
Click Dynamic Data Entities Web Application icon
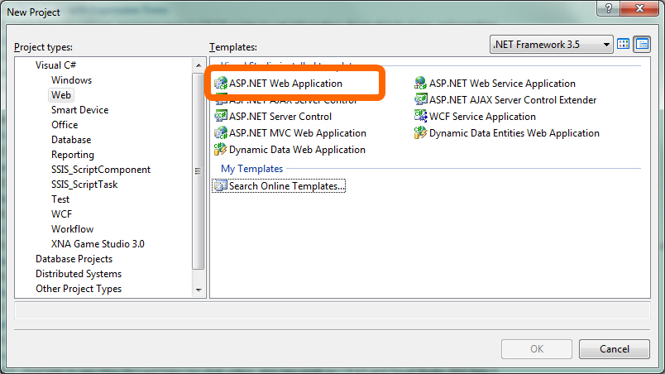tap(420, 132)
